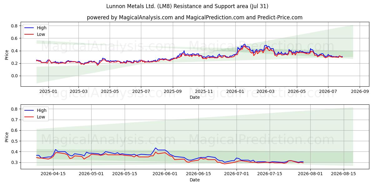Click the top chart 'Price' y-axis label

coord(7,54)
